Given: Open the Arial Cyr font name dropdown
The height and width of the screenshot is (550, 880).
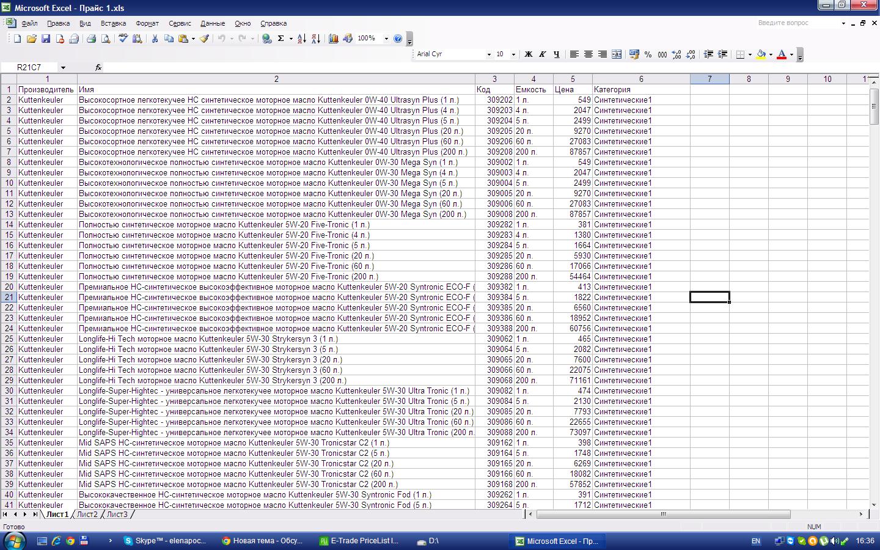Looking at the screenshot, I should point(488,54).
